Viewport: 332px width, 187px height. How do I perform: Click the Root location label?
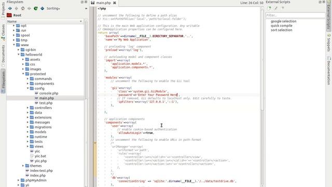(17, 15)
